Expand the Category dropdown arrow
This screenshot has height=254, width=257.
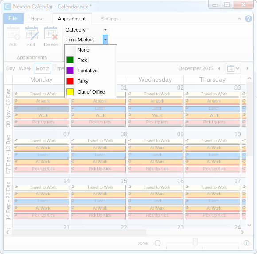[105, 30]
